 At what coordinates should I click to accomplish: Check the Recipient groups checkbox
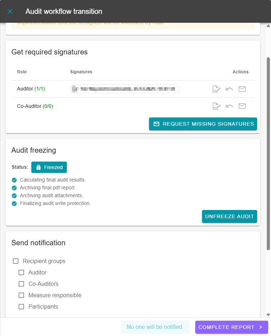(16, 261)
